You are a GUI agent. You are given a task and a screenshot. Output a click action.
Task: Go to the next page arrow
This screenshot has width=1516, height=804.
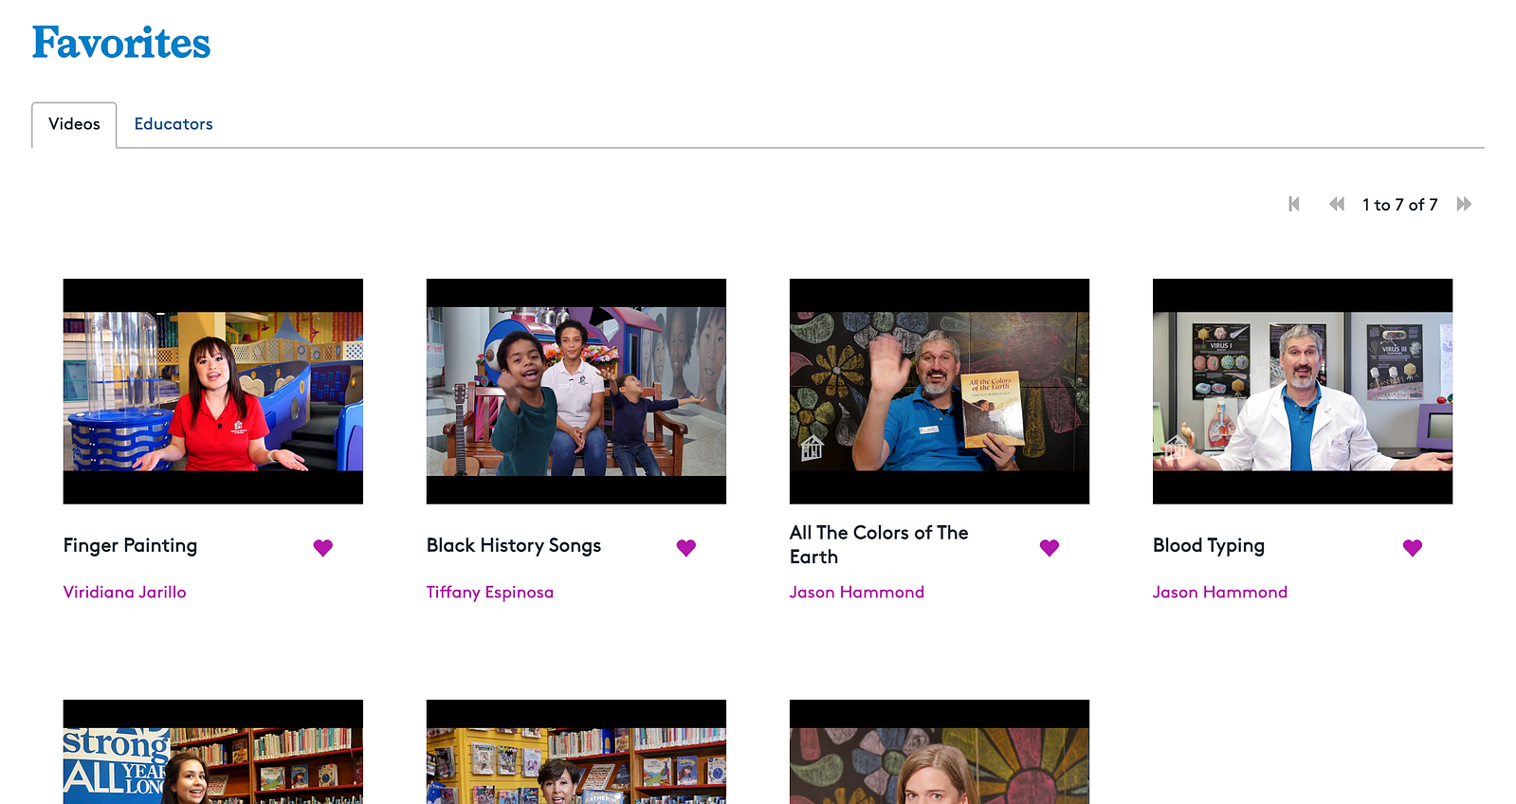(1464, 204)
